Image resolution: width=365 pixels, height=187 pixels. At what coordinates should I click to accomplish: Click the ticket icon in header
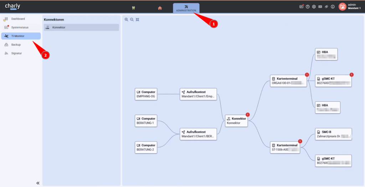tap(320, 7)
